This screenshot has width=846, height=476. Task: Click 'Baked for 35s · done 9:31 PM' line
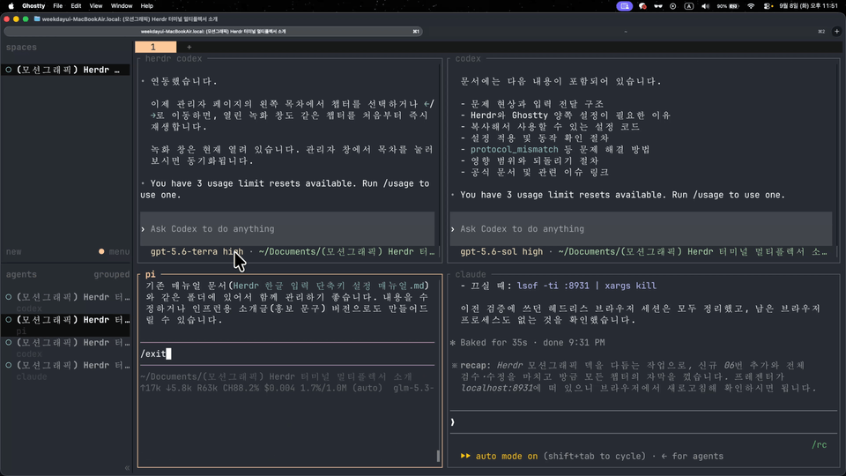[x=527, y=342]
